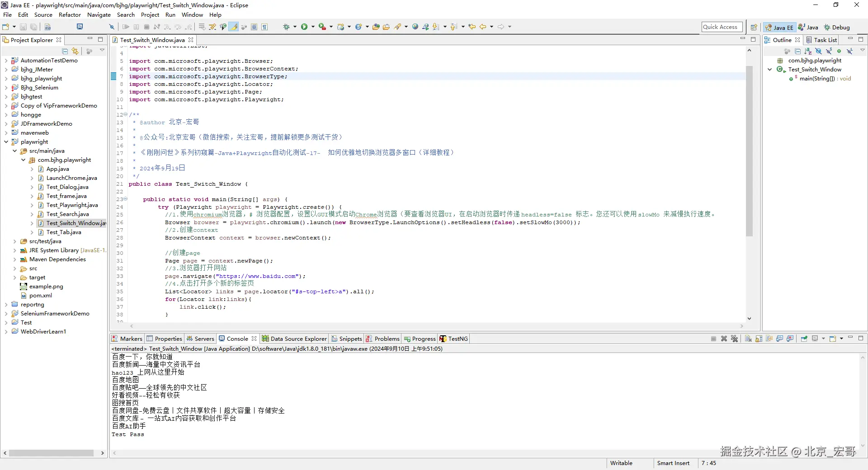Collapse the com.bjhg.playwright package node
Viewport: 868px width, 470px height.
pos(23,160)
